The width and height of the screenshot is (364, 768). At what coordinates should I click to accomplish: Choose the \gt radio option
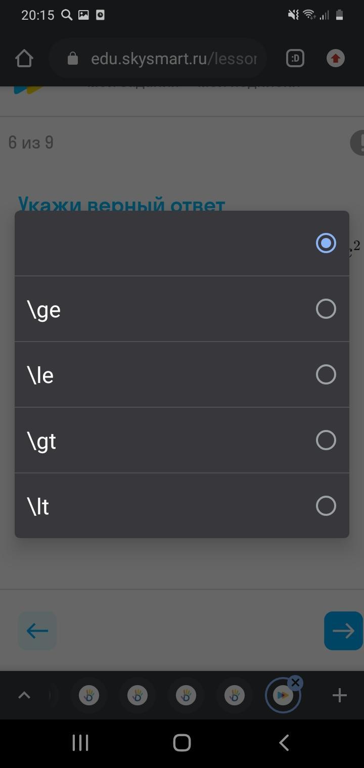[326, 440]
